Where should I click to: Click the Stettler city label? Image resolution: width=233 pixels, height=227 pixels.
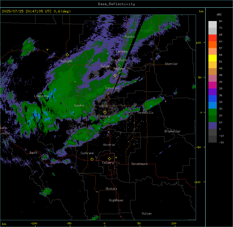[171, 64]
